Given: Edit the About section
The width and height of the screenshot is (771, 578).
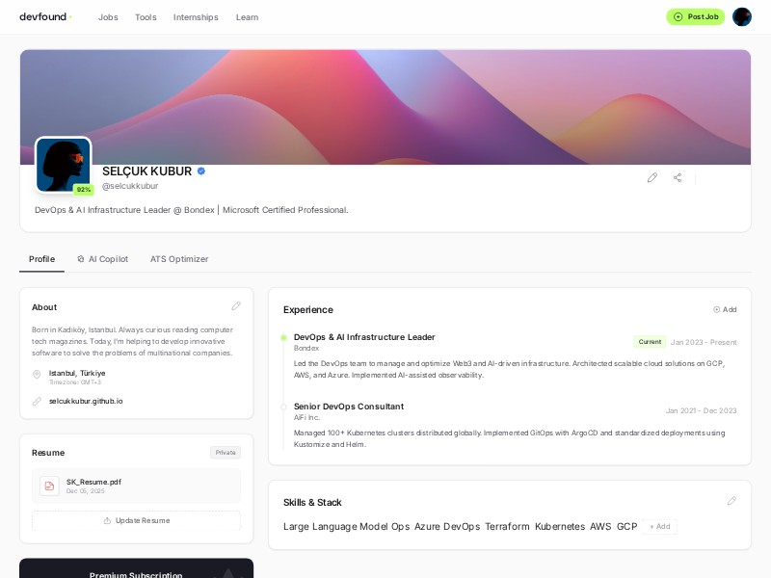Looking at the screenshot, I should [236, 306].
